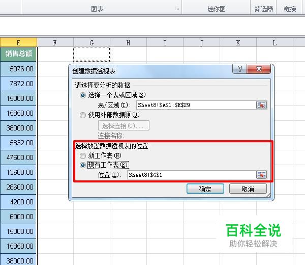Click cell with value 5076.00
This screenshot has width=305, height=265.
point(18,69)
